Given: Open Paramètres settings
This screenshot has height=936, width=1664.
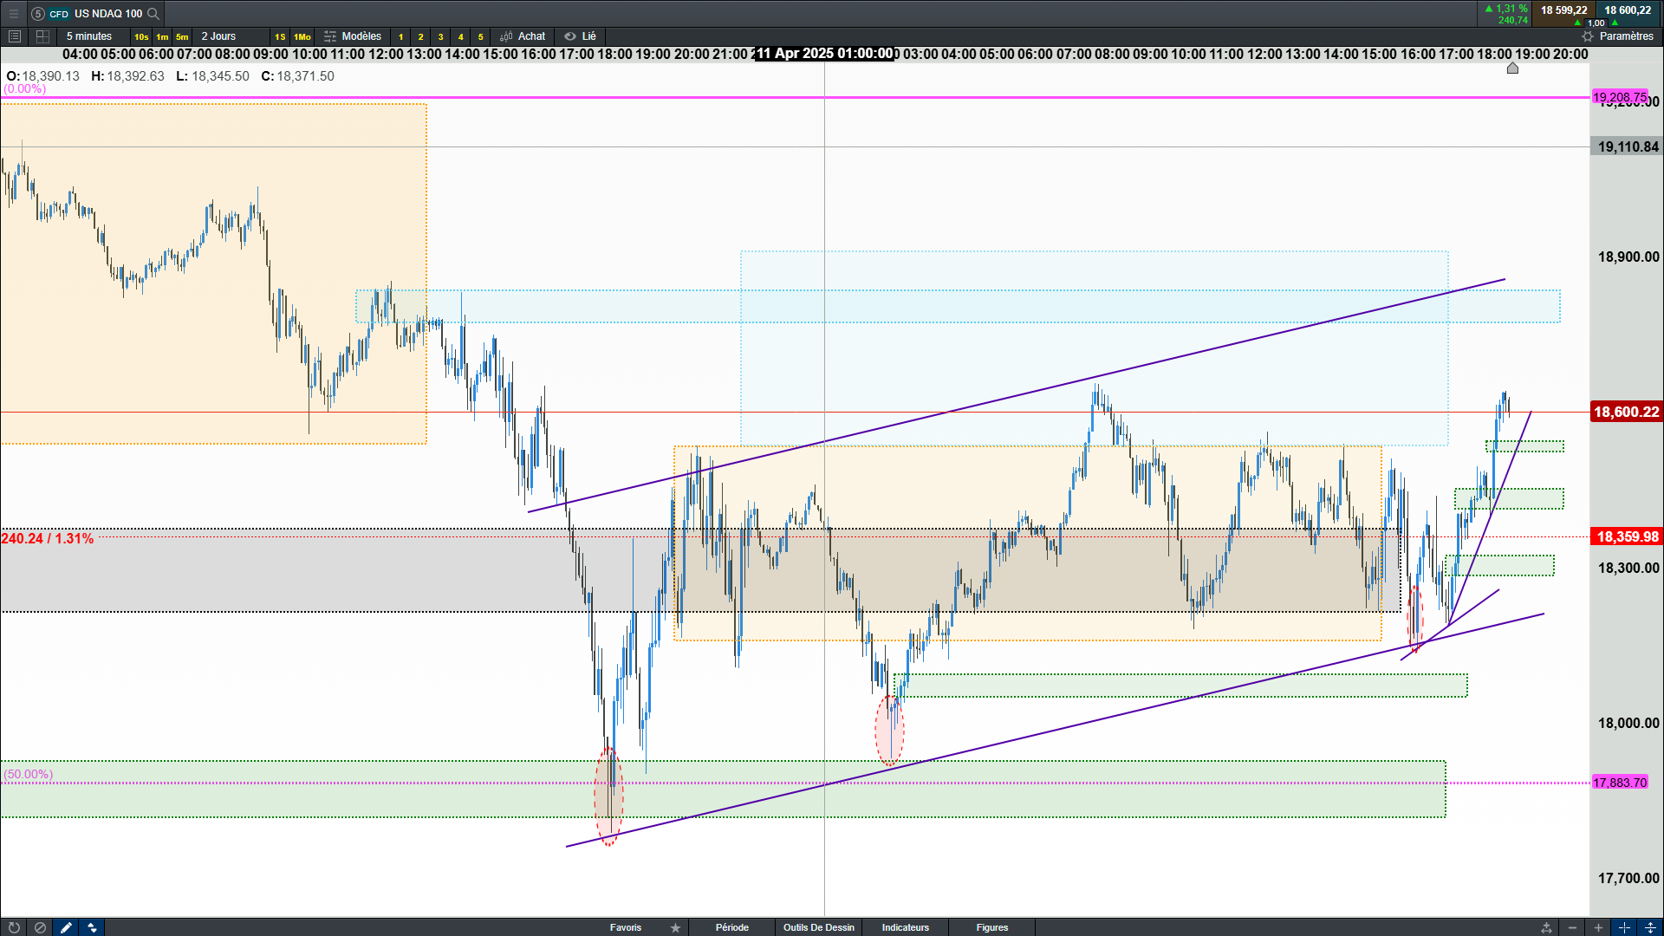Looking at the screenshot, I should tap(1617, 36).
